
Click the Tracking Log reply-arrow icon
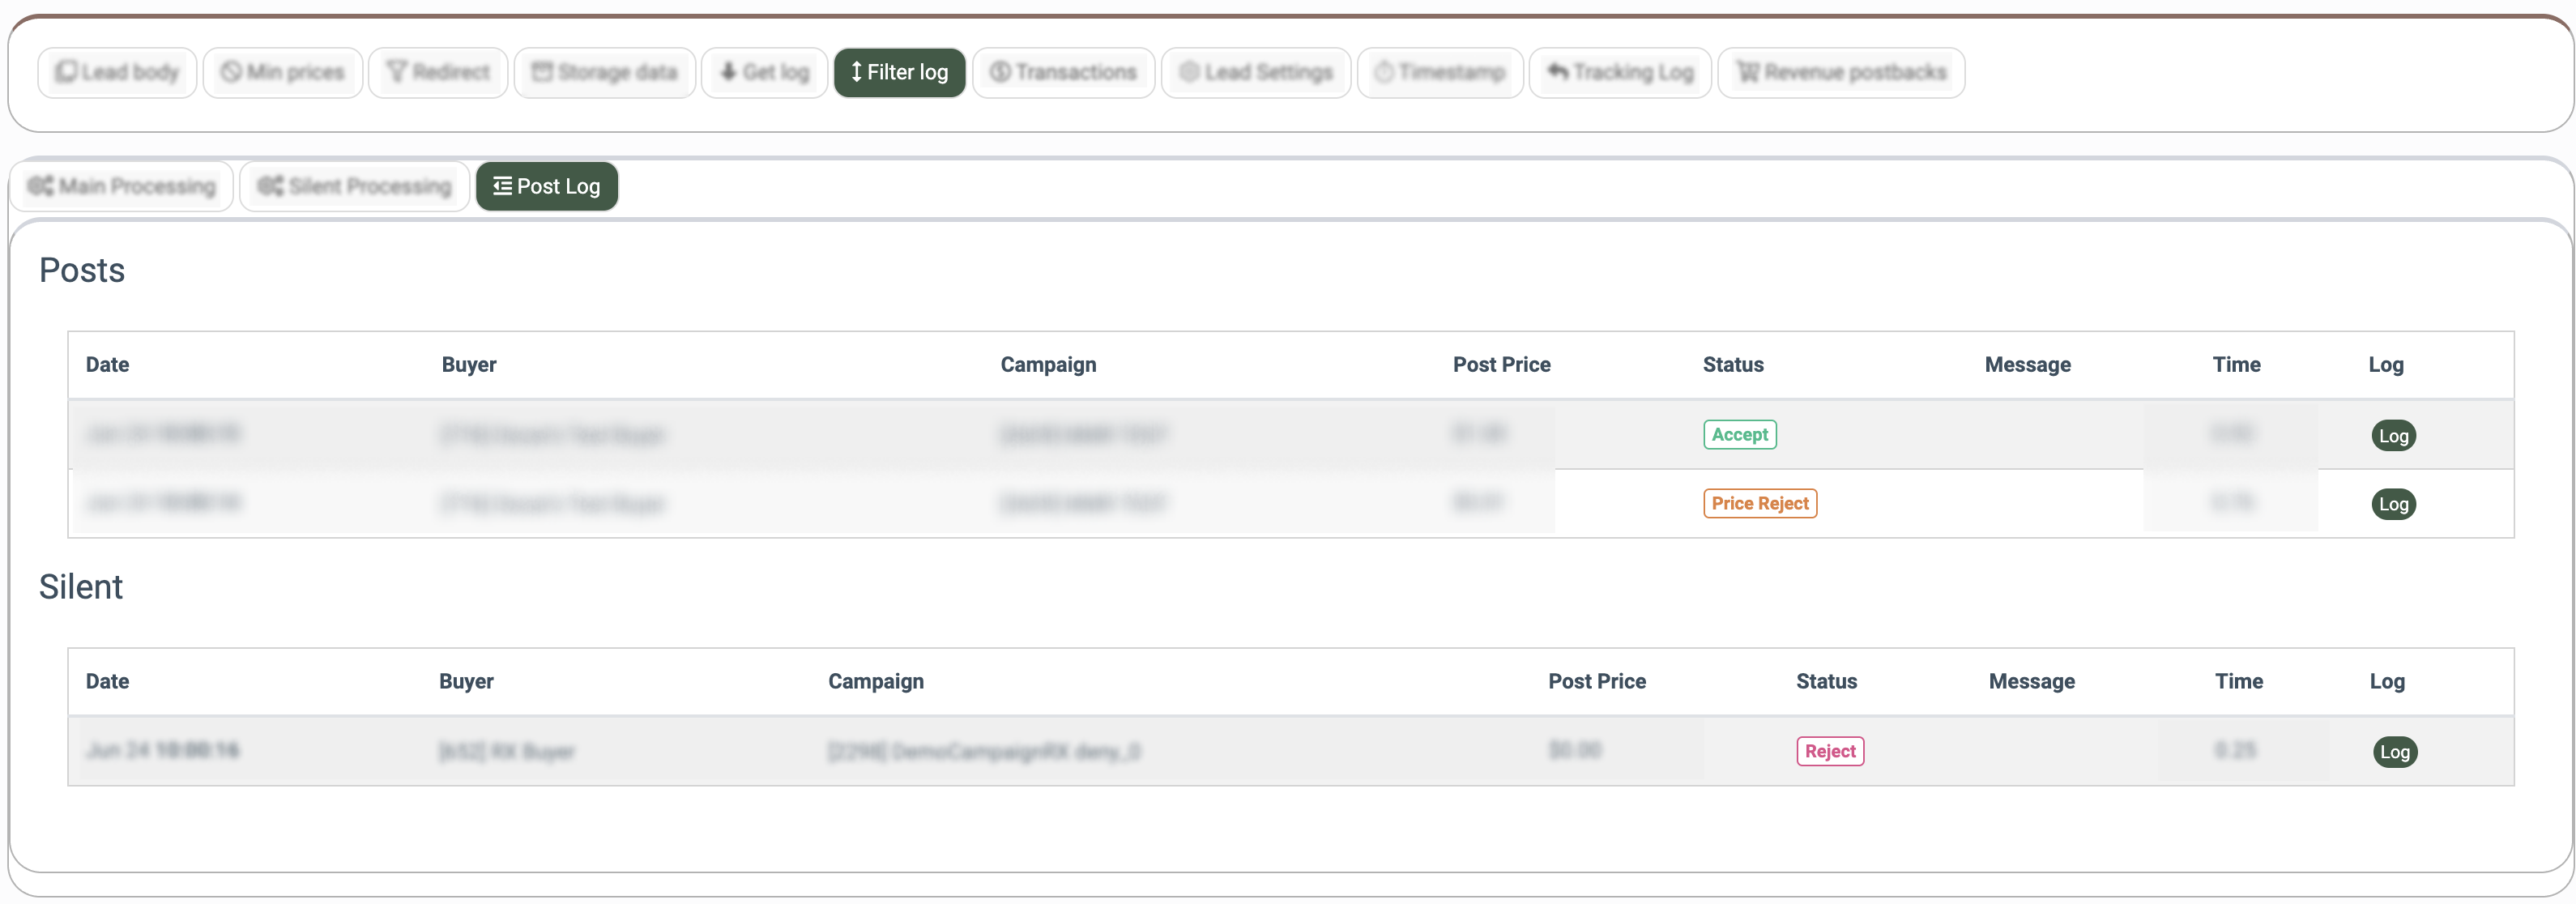pyautogui.click(x=1557, y=72)
